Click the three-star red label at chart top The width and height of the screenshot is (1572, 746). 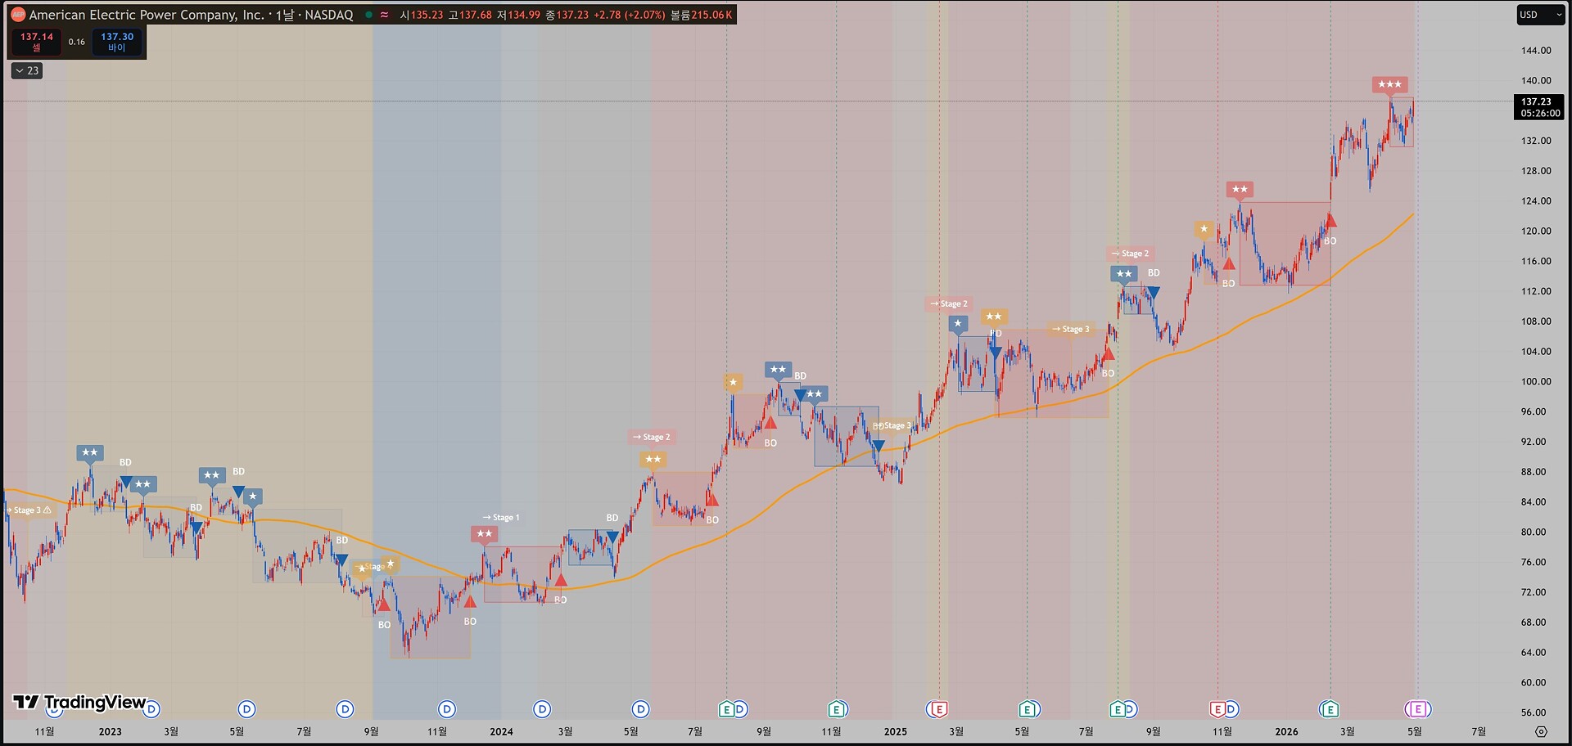1389,84
